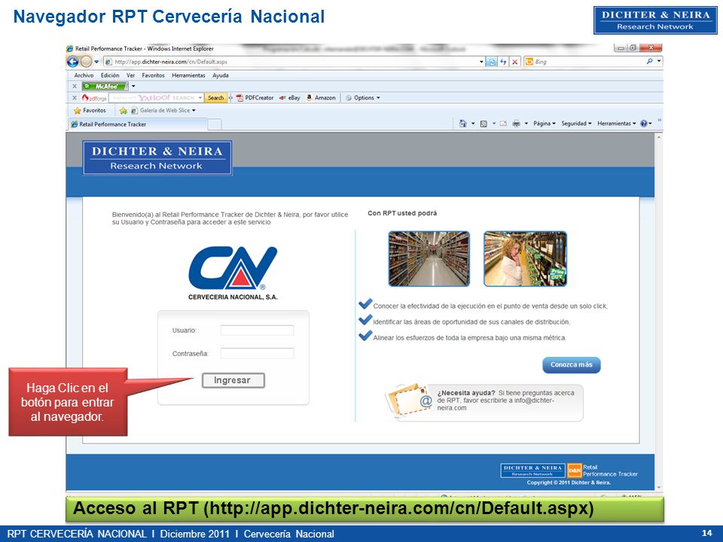Expand the Seguridad command menu
This screenshot has height=542, width=723.
[x=576, y=123]
